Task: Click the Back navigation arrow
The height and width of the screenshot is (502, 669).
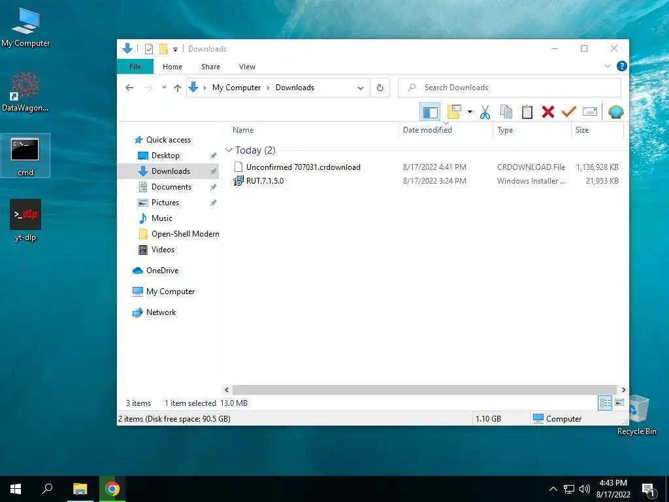Action: pyautogui.click(x=130, y=88)
